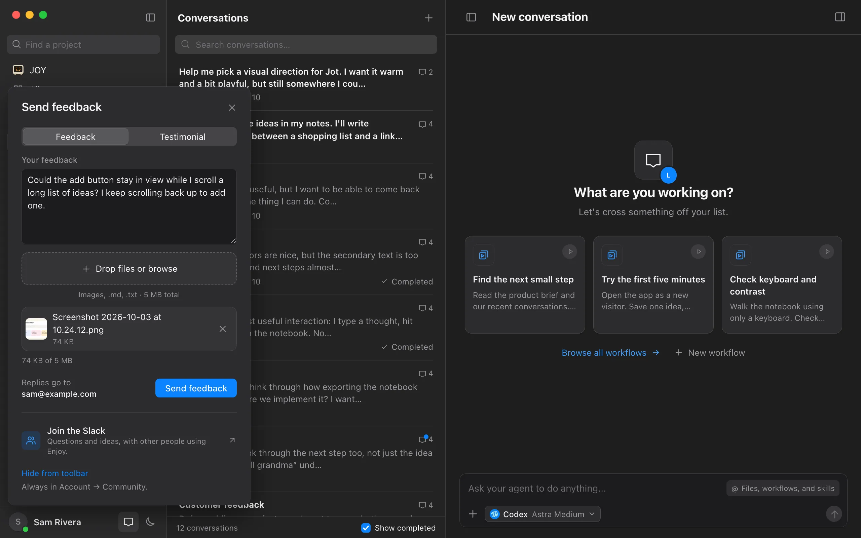Screen dimensions: 861x538
Task: Click the green macOS fullscreen window button
Action: click(x=43, y=14)
